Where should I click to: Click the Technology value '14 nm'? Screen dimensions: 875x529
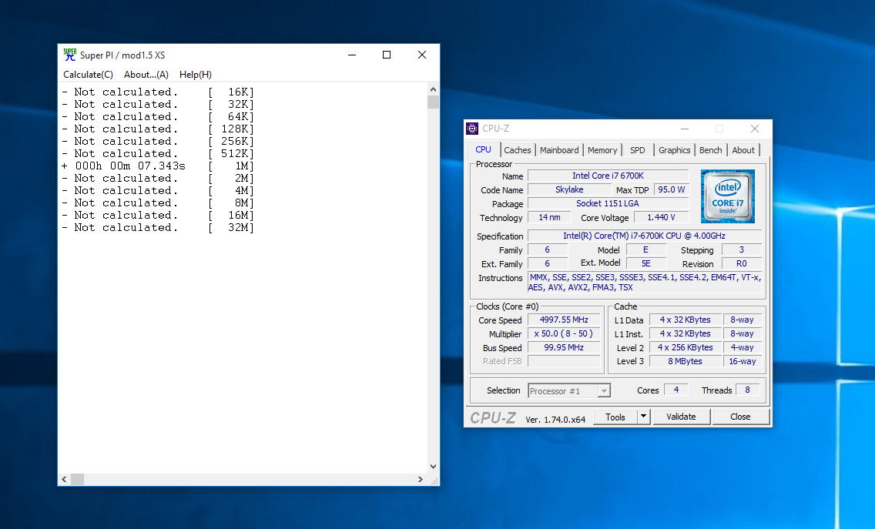pyautogui.click(x=550, y=218)
